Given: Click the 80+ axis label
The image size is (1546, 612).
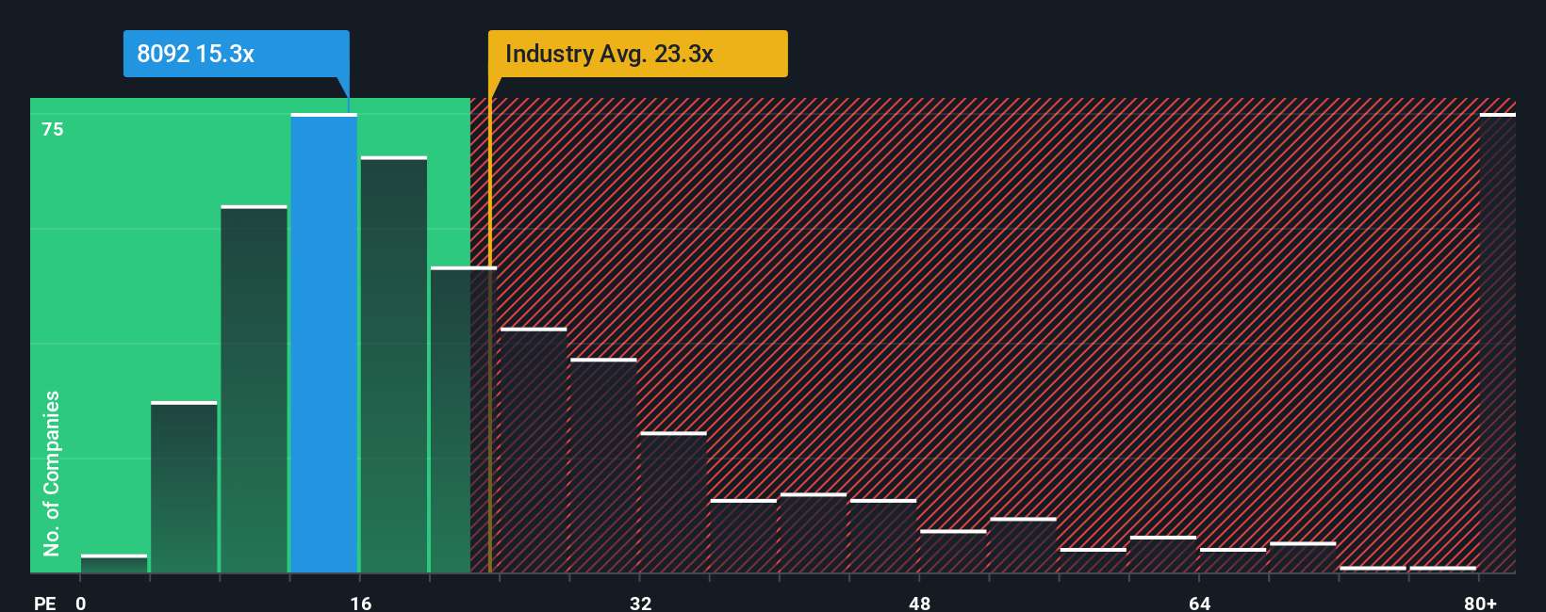Looking at the screenshot, I should 1481,603.
